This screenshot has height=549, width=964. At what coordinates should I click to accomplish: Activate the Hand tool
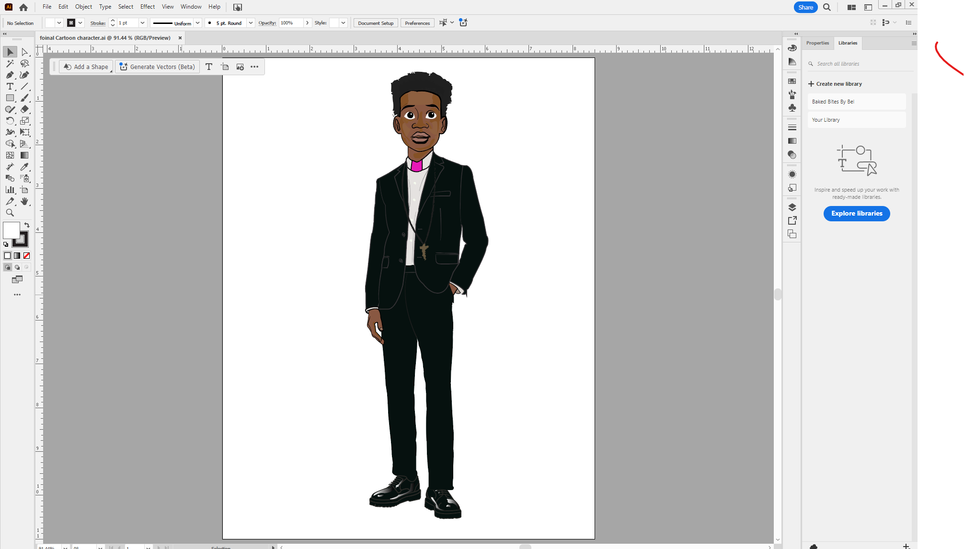24,201
